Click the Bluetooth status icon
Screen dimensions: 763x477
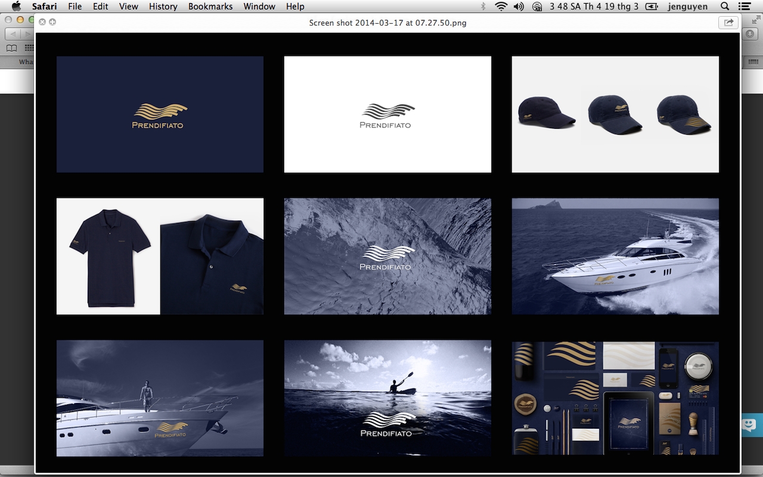[484, 7]
